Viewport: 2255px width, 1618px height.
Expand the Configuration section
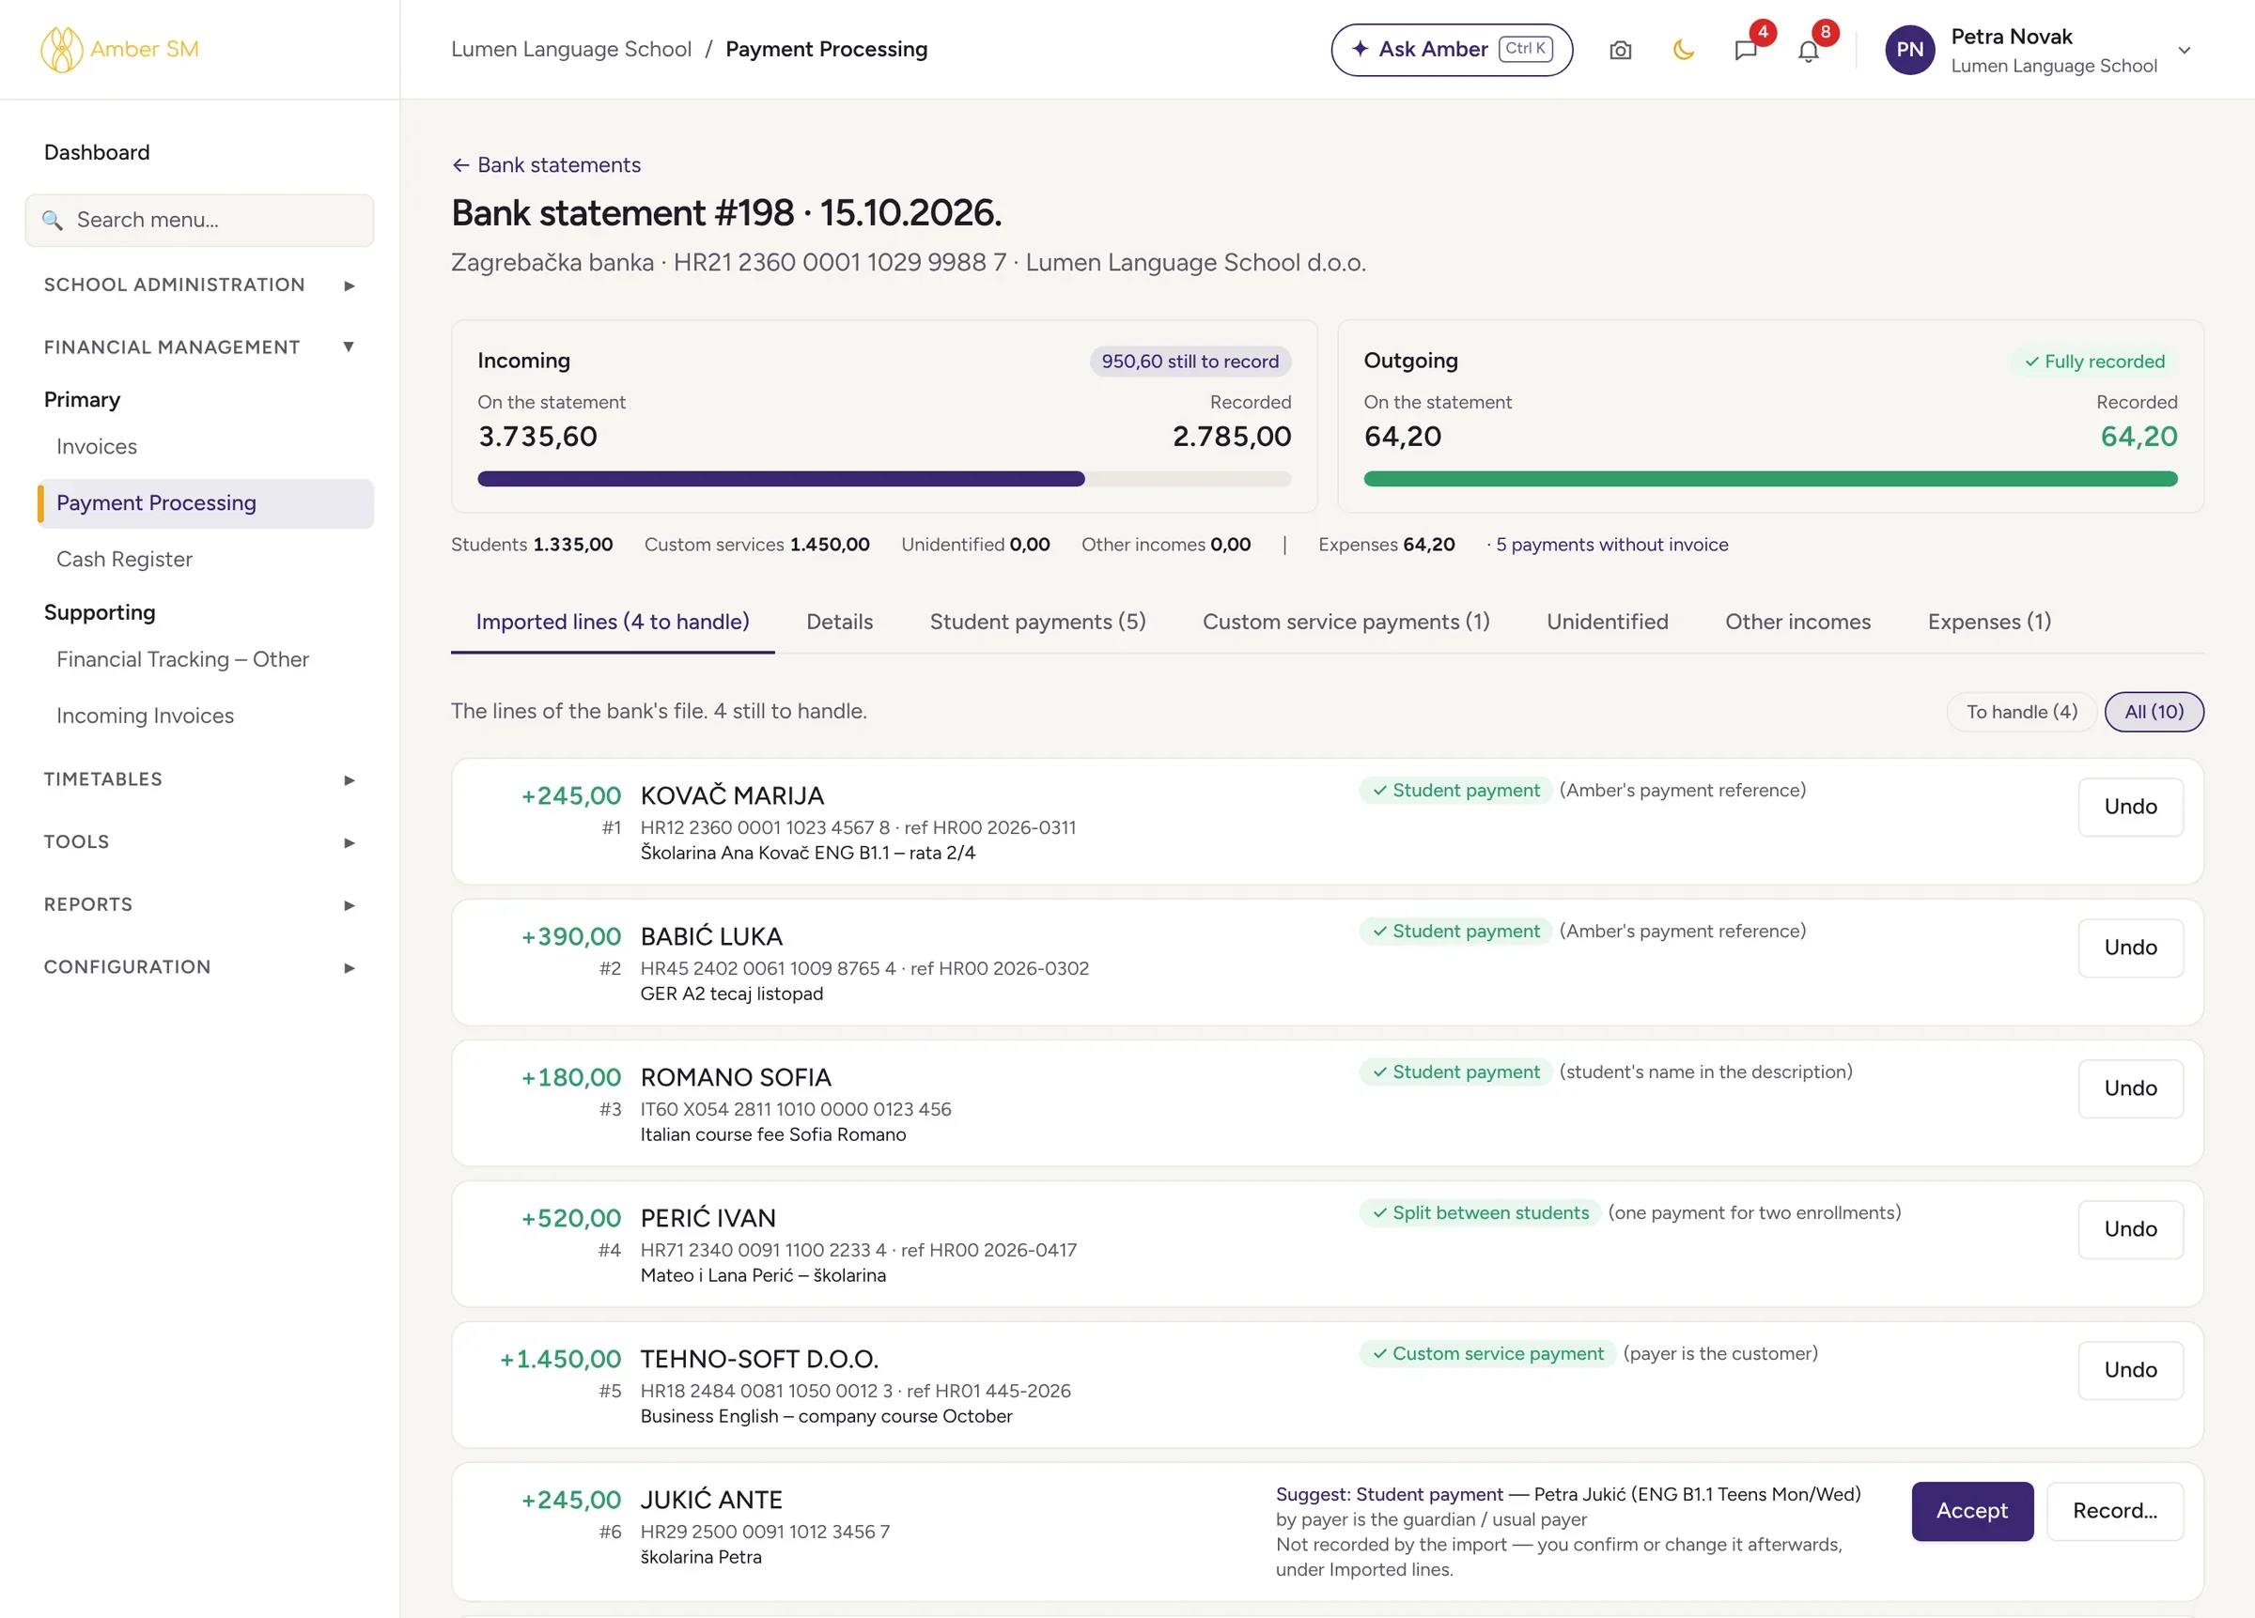point(200,967)
